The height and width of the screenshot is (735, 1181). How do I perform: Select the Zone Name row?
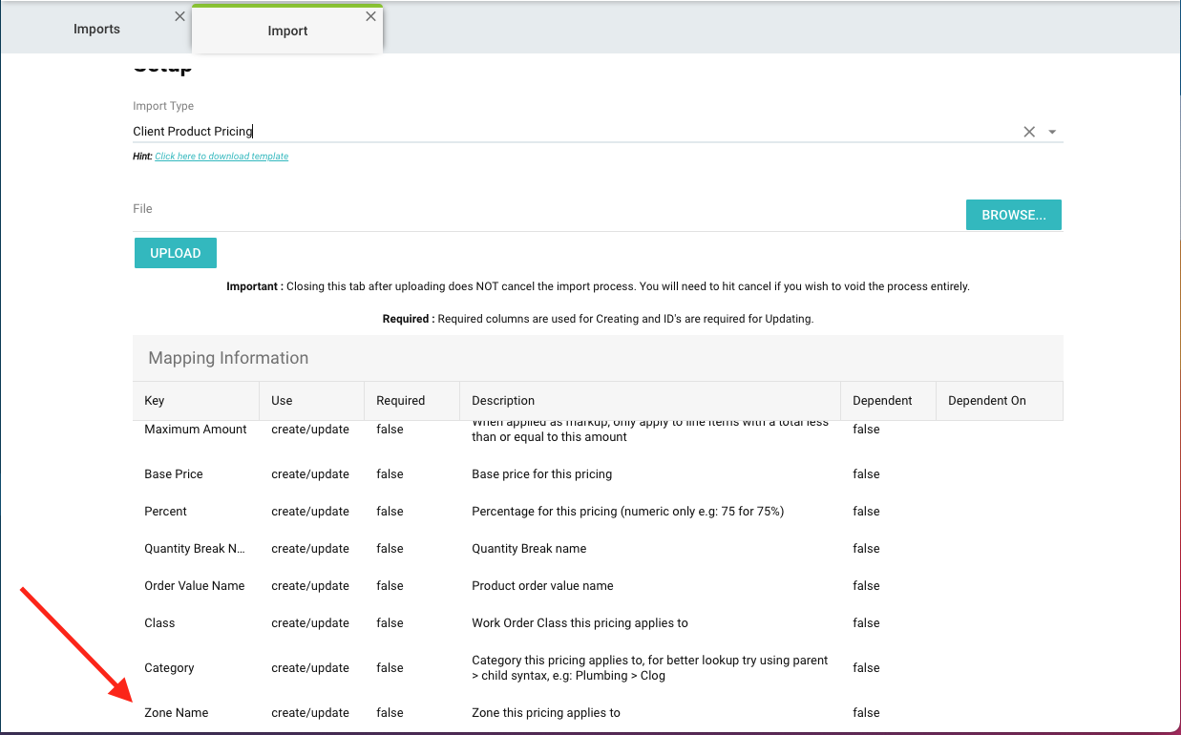177,713
